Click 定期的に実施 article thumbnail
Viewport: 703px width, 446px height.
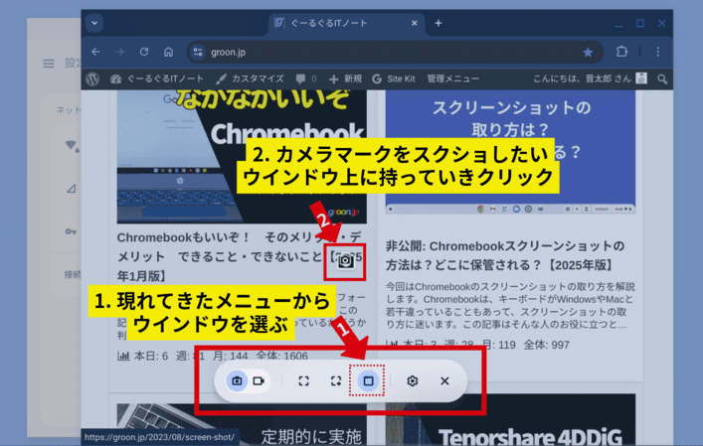[242, 424]
